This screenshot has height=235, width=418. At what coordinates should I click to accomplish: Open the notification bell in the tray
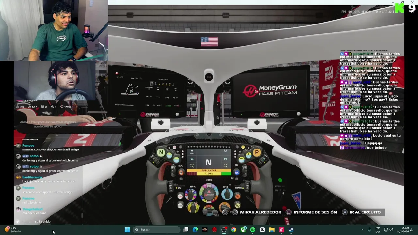tap(412, 230)
